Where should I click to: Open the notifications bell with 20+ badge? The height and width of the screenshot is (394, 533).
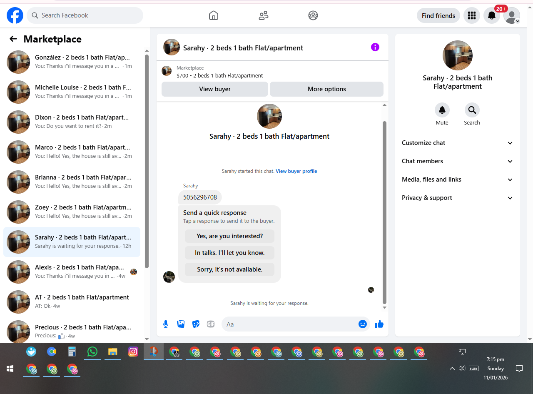click(x=492, y=15)
